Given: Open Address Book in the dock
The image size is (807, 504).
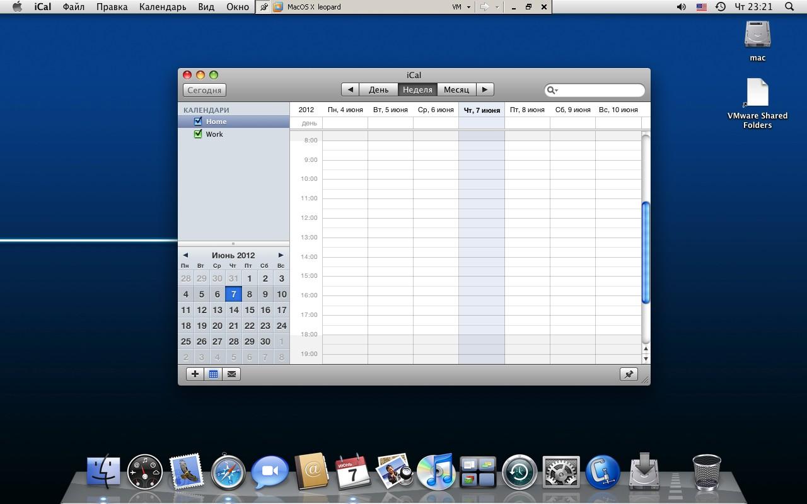Looking at the screenshot, I should tap(311, 472).
